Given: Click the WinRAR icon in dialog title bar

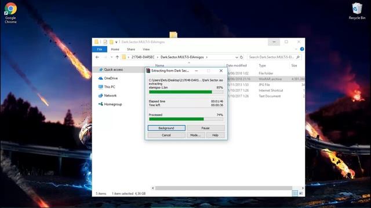Looking at the screenshot, I should click(148, 70).
